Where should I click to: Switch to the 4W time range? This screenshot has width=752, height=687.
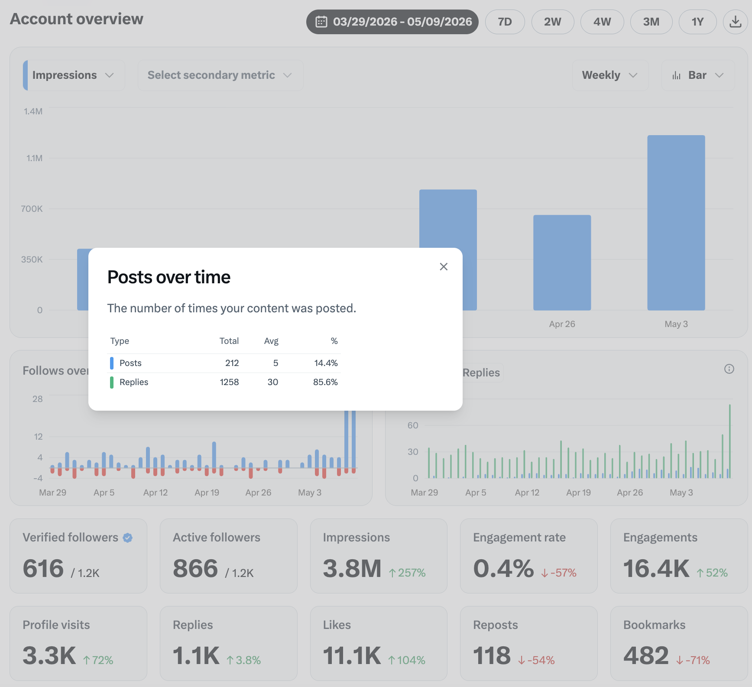coord(602,22)
